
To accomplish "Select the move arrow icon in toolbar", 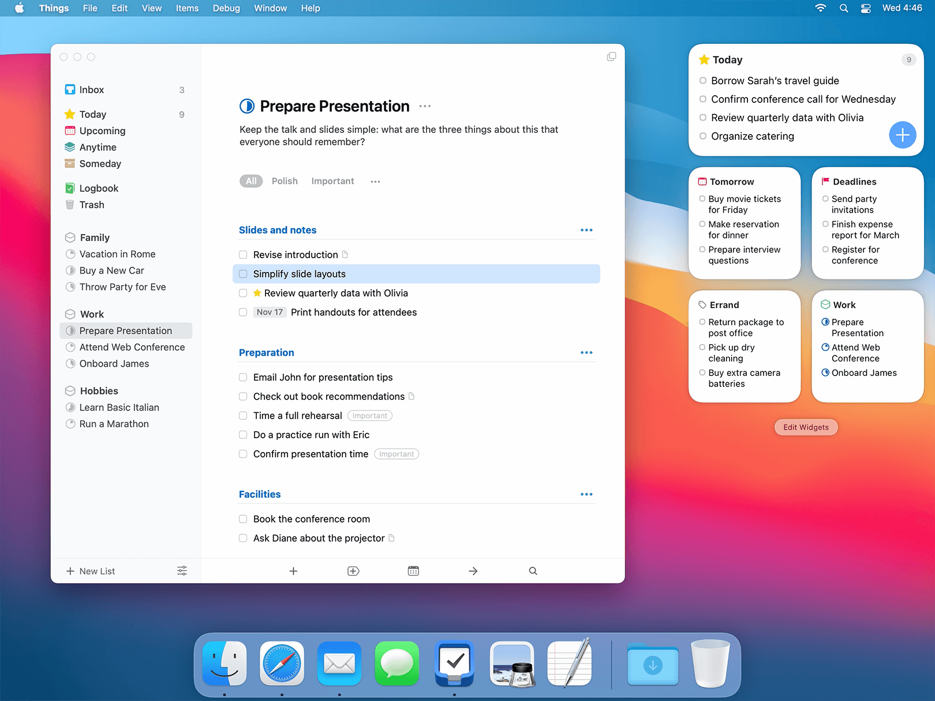I will 473,571.
